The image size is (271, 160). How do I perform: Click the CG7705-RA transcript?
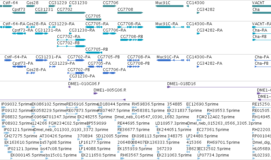(x=93, y=27)
